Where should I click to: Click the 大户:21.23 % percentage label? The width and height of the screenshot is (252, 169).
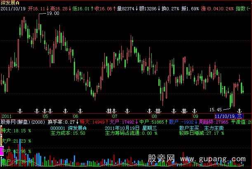[x=16, y=141]
